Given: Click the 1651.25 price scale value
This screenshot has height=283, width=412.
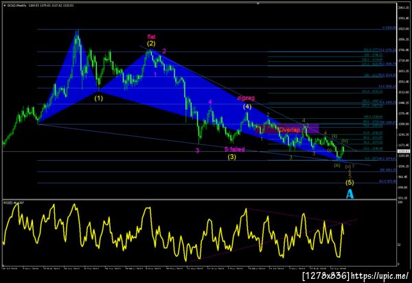Looking at the screenshot, I should 404,71.
